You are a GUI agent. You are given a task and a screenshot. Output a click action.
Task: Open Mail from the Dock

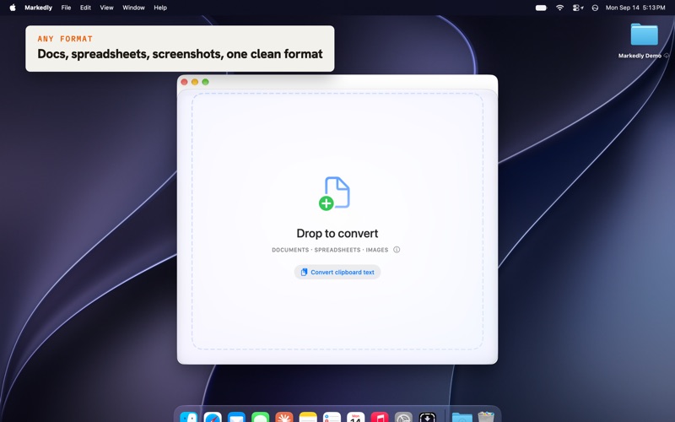236,417
